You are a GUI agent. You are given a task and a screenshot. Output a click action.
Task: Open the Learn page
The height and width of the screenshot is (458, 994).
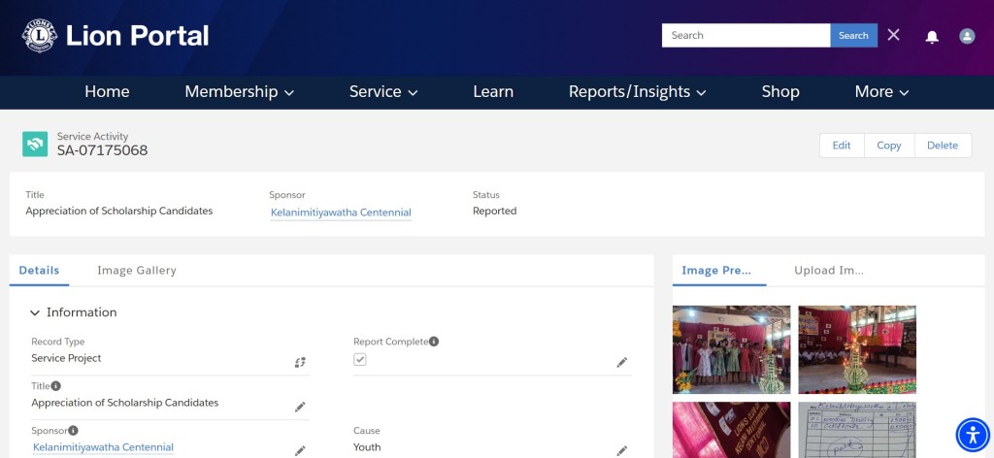tap(493, 92)
